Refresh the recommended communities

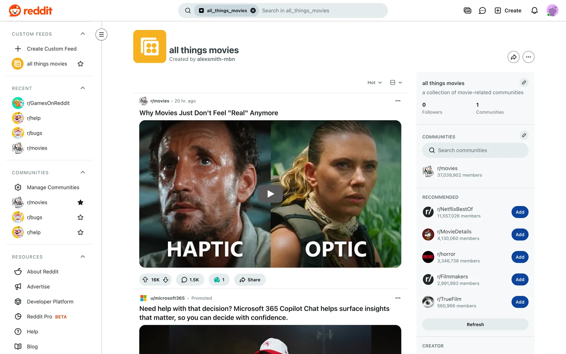pos(475,324)
